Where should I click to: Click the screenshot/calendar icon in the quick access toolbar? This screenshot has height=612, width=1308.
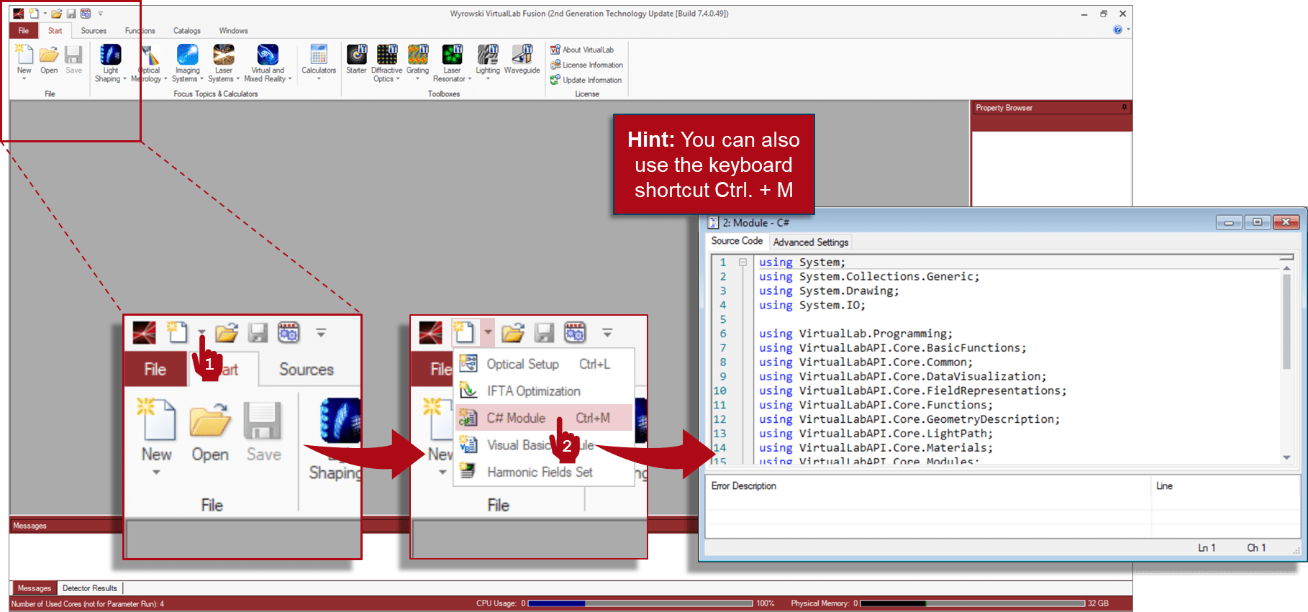click(x=86, y=14)
